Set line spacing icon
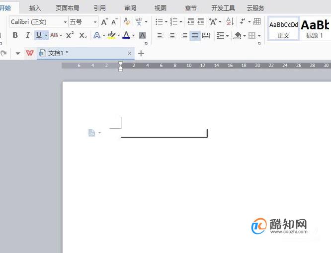 (220, 36)
